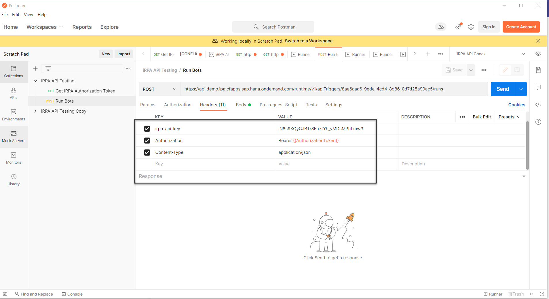This screenshot has width=549, height=299.
Task: Uncheck the irpa-api-key header
Action: coord(147,129)
